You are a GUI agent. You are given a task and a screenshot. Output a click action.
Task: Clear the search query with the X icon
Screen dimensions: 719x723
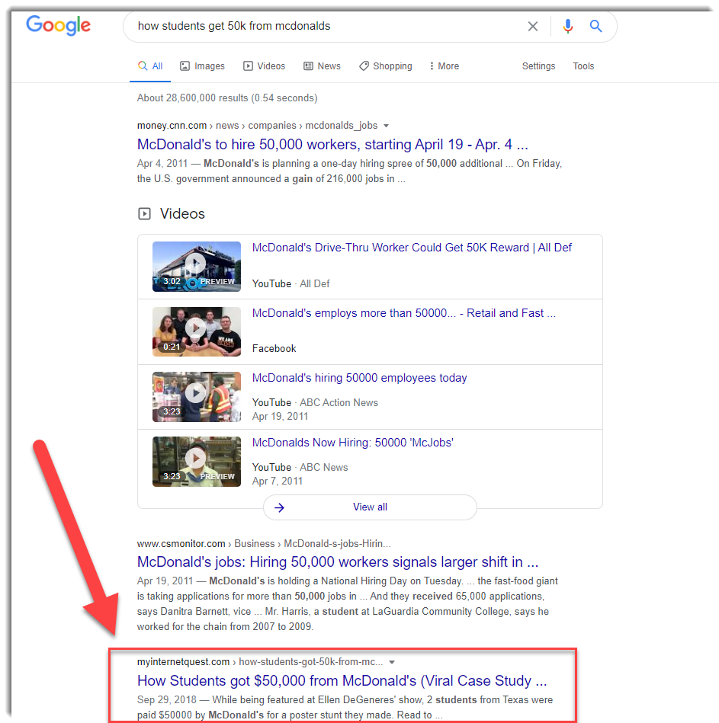[532, 26]
